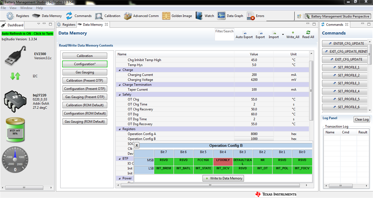Open the Watch tool

click(205, 16)
